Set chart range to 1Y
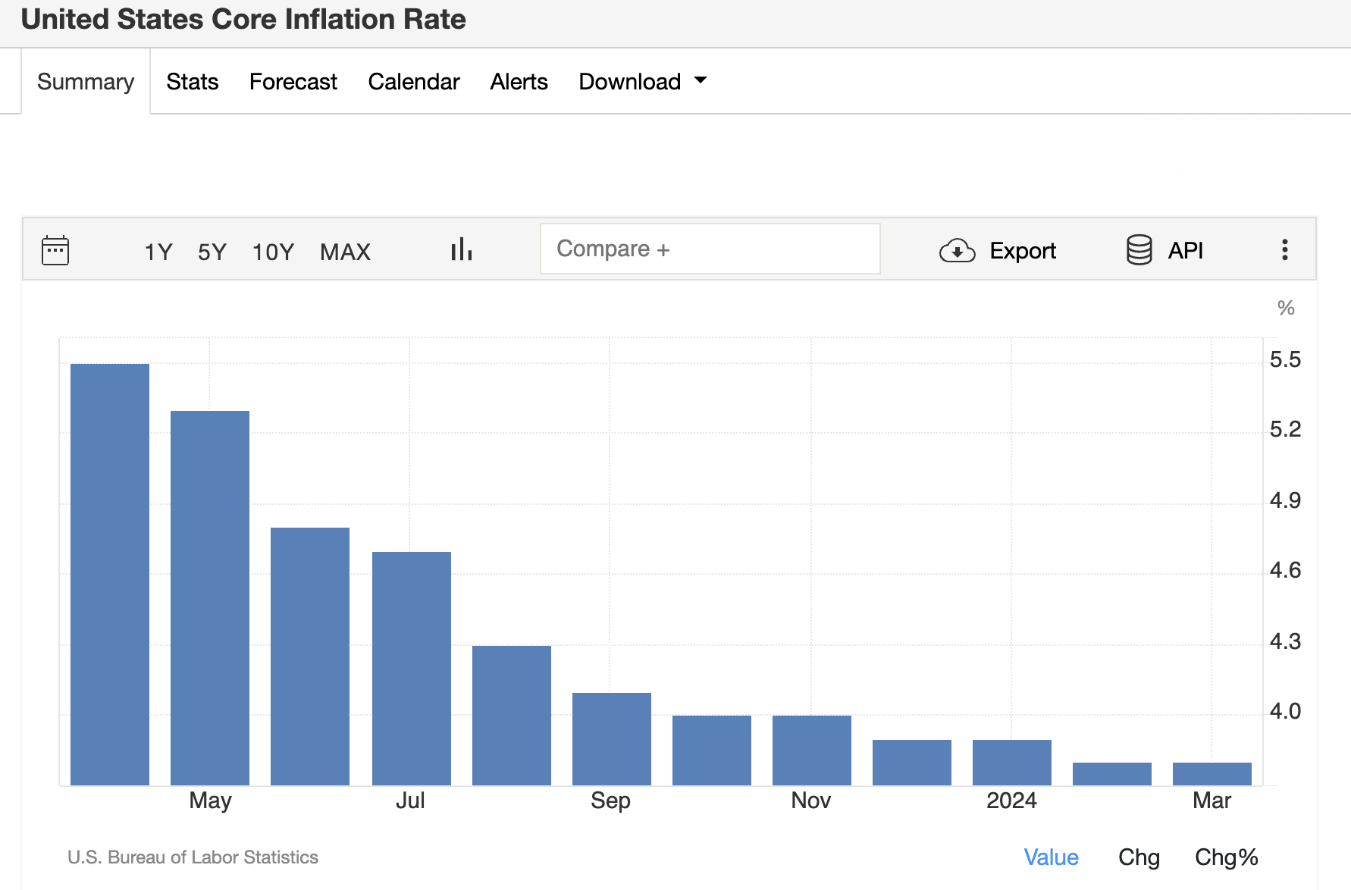 click(158, 252)
